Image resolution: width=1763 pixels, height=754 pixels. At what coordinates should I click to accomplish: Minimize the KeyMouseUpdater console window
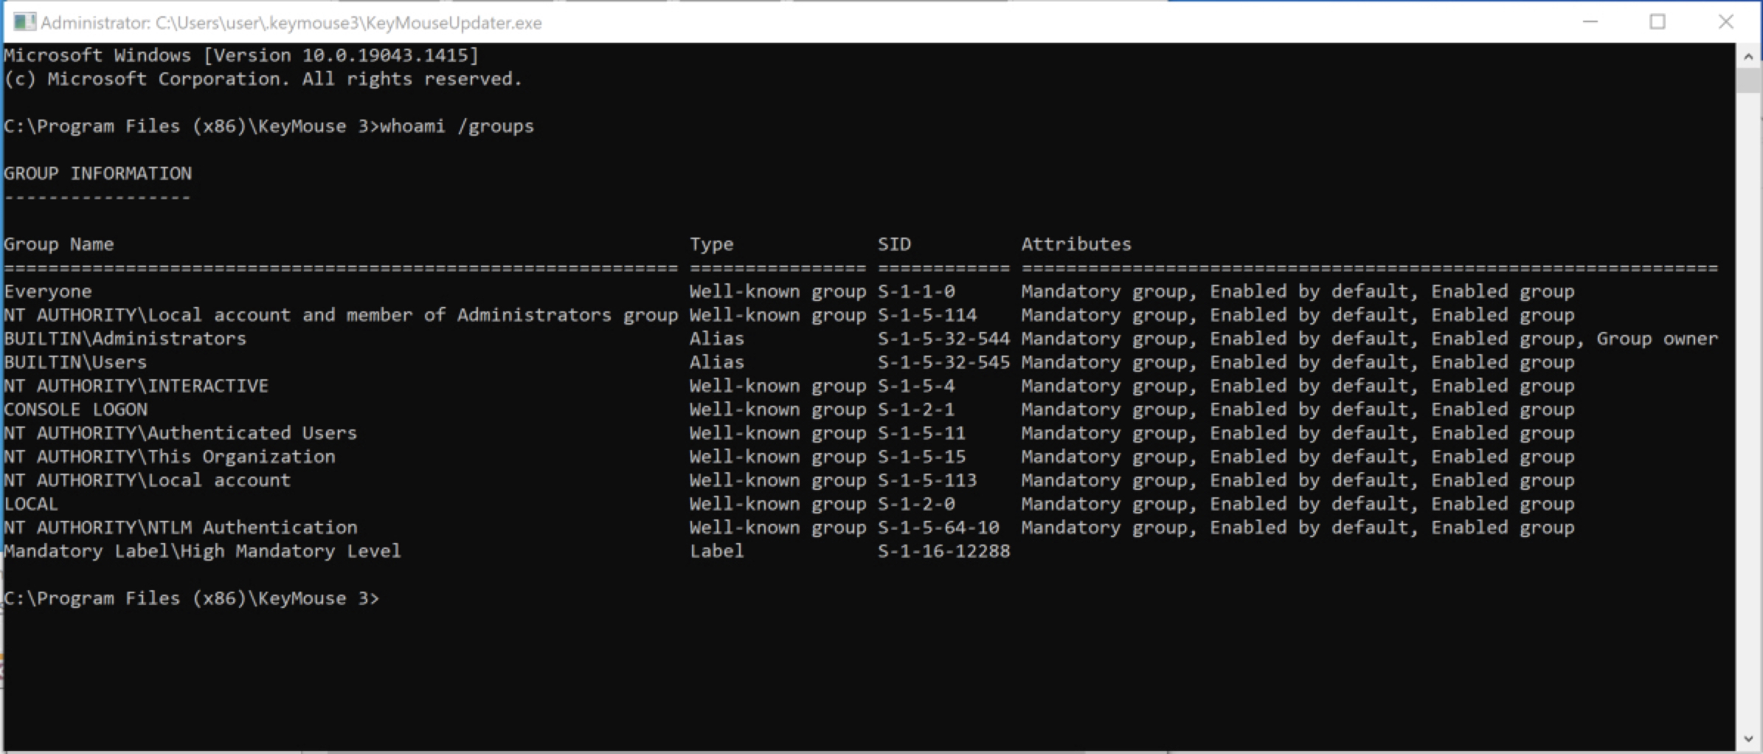[1590, 22]
